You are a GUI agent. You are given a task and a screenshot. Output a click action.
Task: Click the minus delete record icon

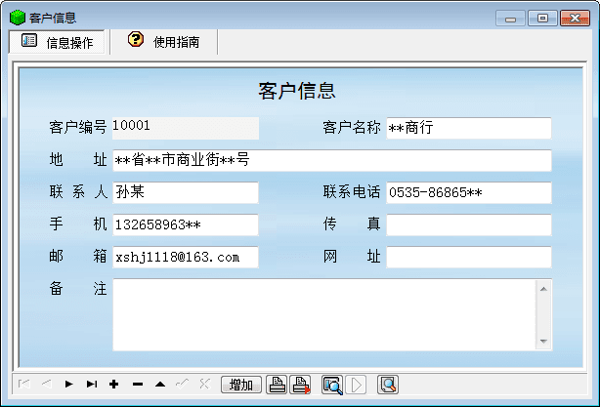[137, 385]
